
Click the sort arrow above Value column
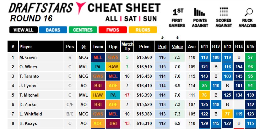177,38
